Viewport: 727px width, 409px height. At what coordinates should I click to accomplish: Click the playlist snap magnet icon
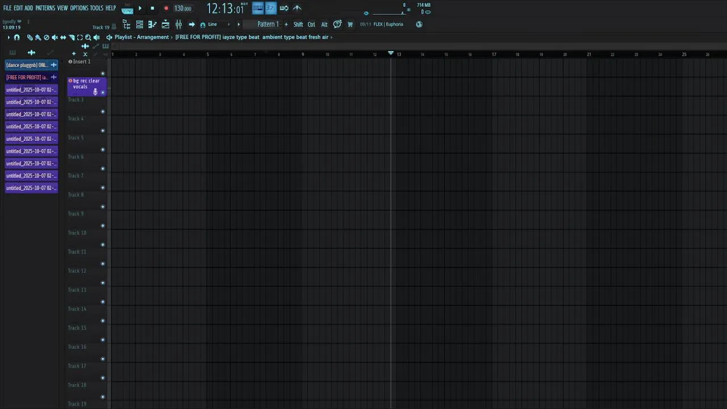16,37
